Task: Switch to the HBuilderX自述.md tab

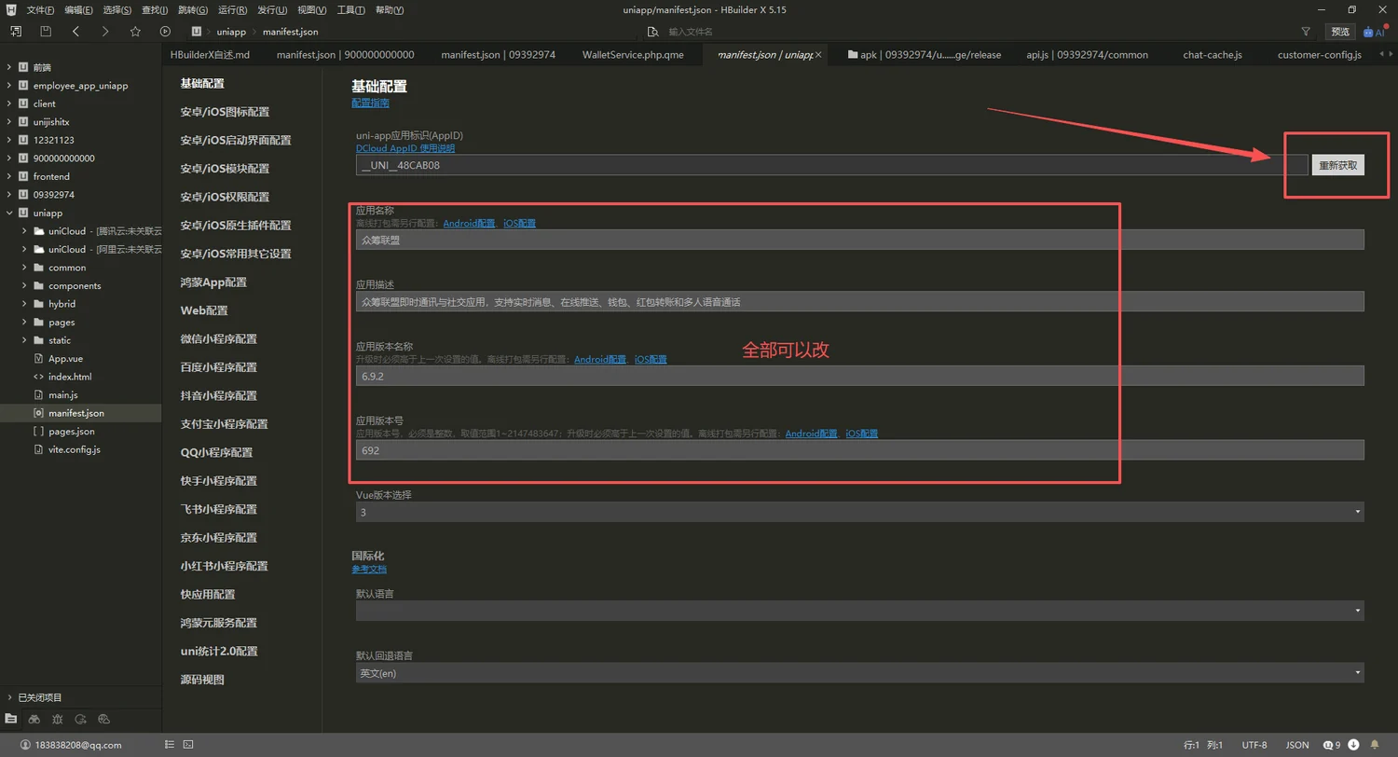Action: click(210, 55)
